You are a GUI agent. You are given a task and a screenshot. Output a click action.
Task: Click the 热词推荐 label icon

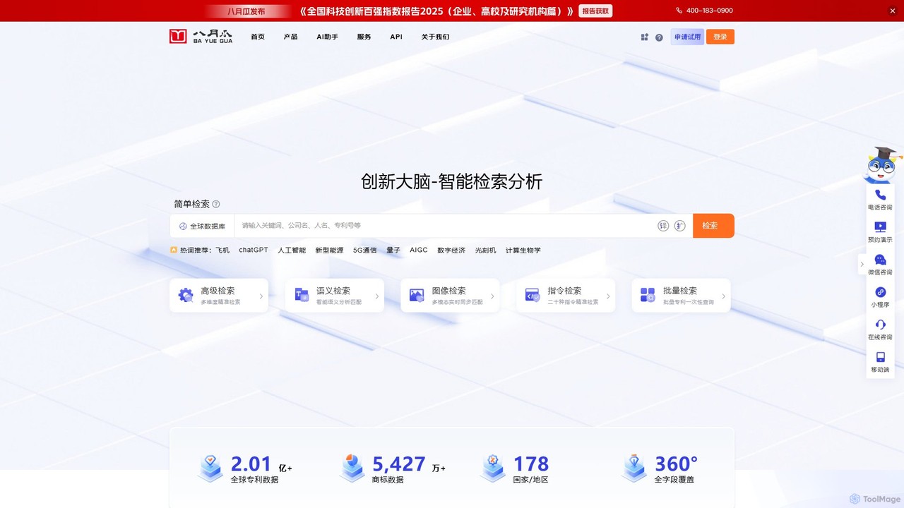click(174, 250)
